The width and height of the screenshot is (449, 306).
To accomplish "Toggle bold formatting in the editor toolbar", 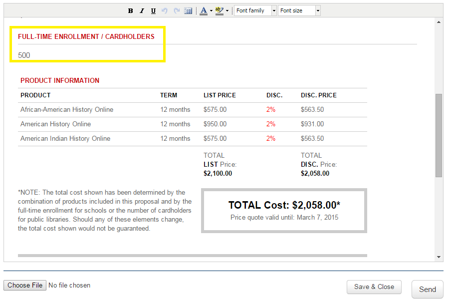I will click(130, 11).
